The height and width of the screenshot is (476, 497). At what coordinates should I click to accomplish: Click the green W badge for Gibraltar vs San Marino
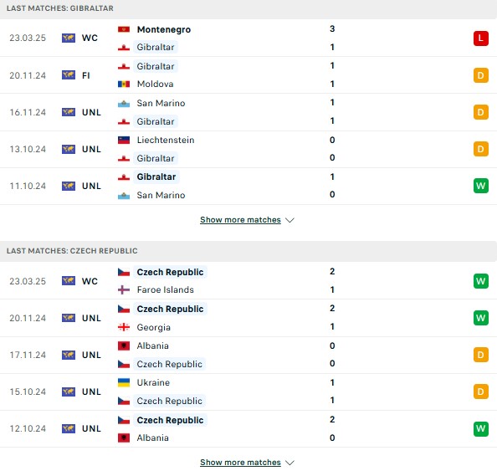click(480, 186)
